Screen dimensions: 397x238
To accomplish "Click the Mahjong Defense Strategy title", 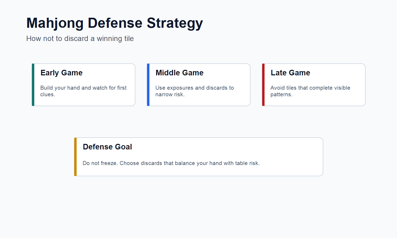I will coord(115,23).
